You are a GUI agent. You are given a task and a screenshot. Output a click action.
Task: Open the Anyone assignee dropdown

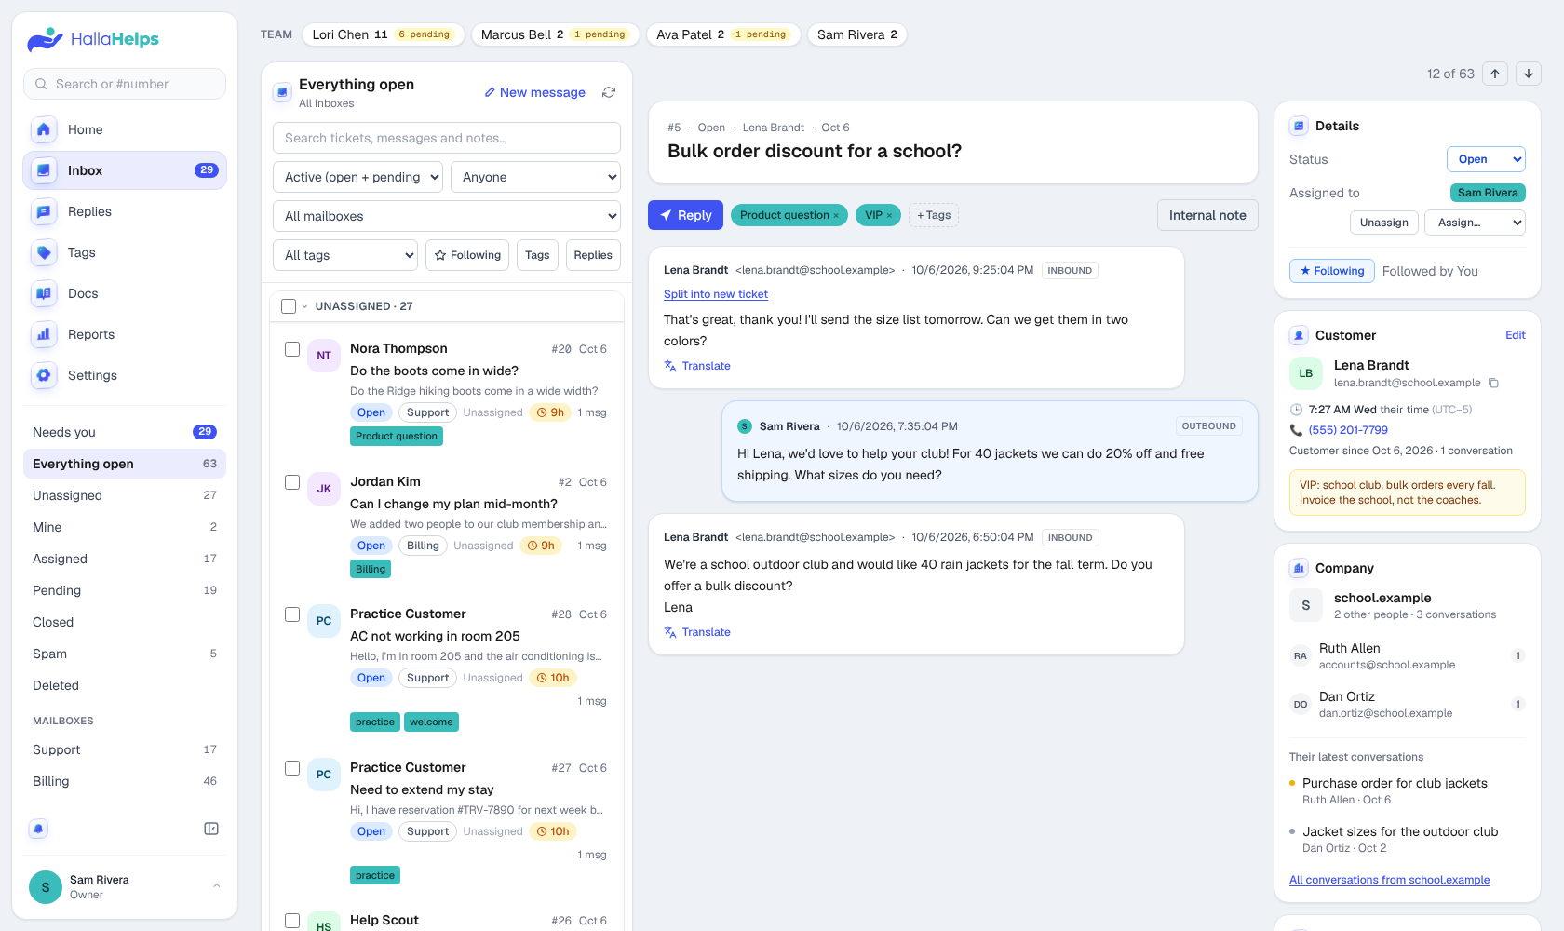(535, 177)
